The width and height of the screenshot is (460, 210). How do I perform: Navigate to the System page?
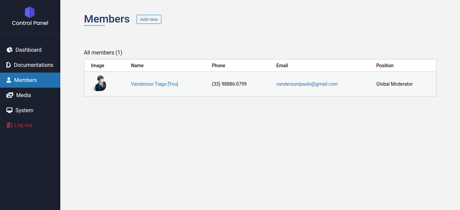click(x=30, y=110)
